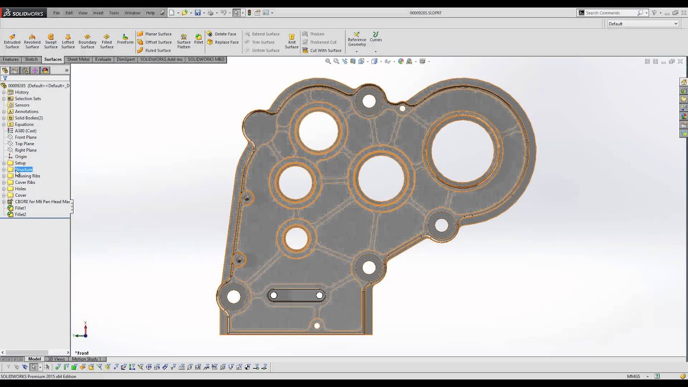This screenshot has height=387, width=688.
Task: Select the Boundary Surface tool
Action: tap(87, 41)
